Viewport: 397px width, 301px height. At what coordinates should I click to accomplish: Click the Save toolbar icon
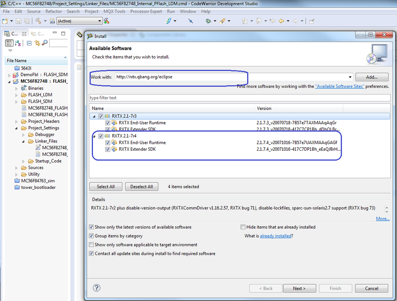tap(19, 21)
